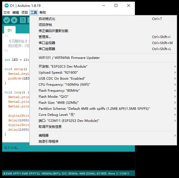The image size is (179, 178).
Task: Click the Arduino logo in title bar
Action: 7,5
